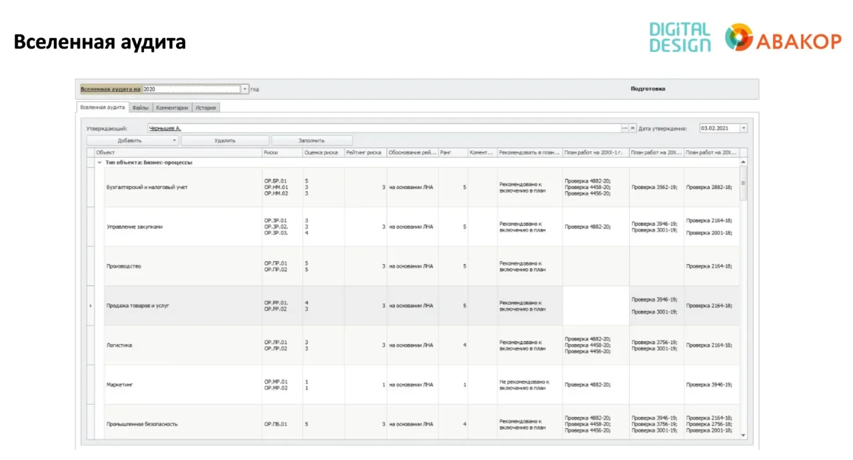
Task: Follow the Чернышев А. approver link
Action: click(x=165, y=128)
